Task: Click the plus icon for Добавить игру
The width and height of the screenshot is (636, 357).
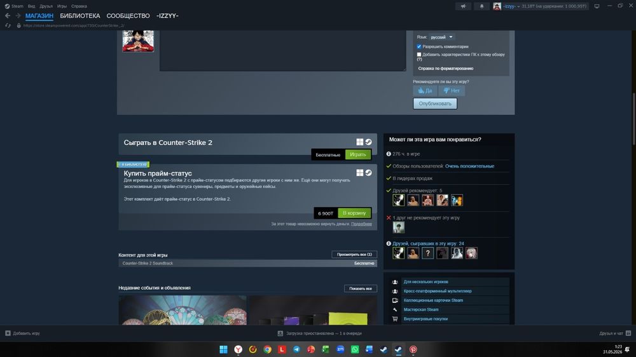Action: pos(8,333)
